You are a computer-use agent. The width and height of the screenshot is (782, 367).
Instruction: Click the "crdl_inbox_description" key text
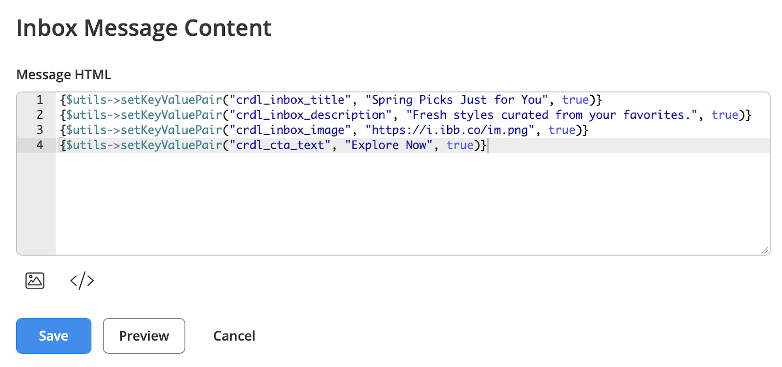pyautogui.click(x=311, y=115)
